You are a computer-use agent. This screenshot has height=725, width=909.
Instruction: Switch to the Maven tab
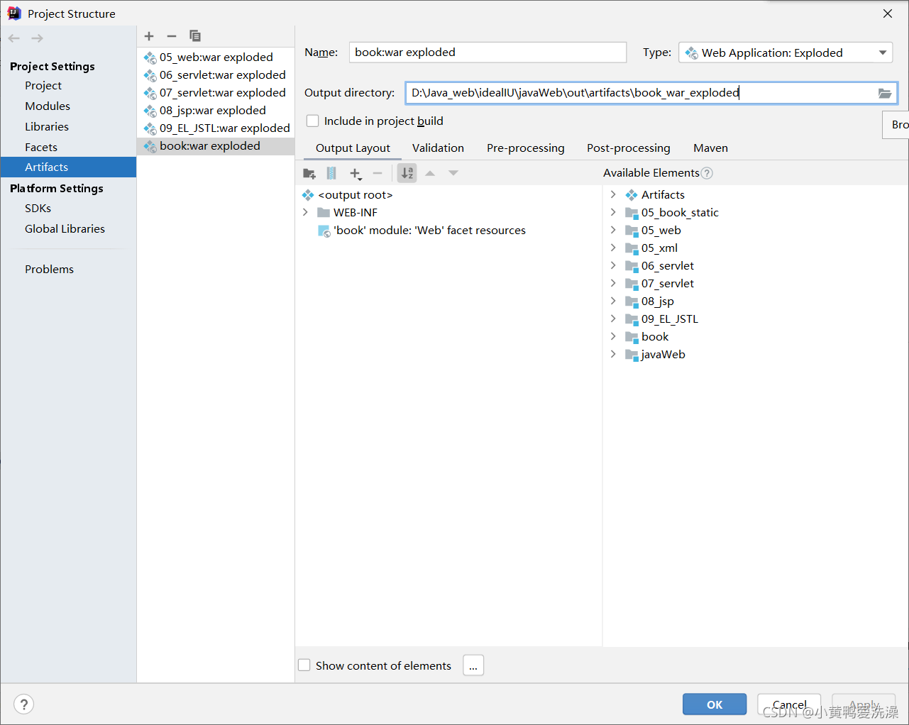point(710,148)
